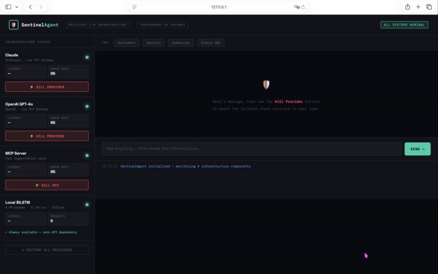
Task: Kill the OpenAI GPT-4o provider
Action: (x=47, y=136)
